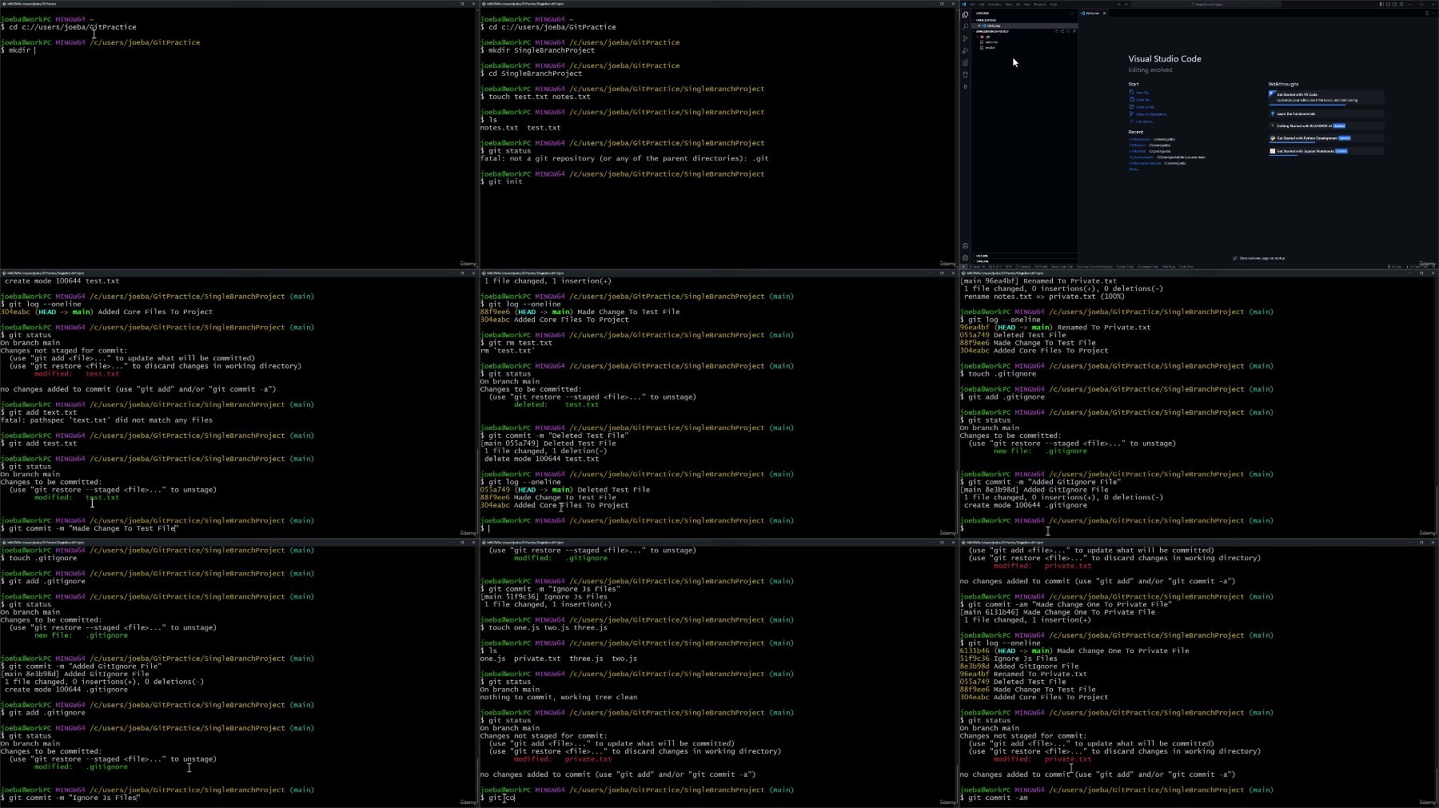Click the Split Editor icon in VS Code
This screenshot has height=808, width=1439.
1426,13
